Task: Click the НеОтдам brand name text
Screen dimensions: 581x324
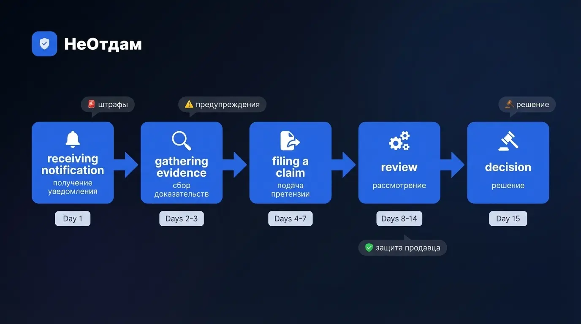Action: pos(103,44)
